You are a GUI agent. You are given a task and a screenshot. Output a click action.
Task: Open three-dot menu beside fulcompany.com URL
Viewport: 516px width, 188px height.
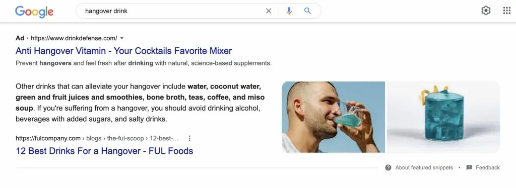pos(189,138)
